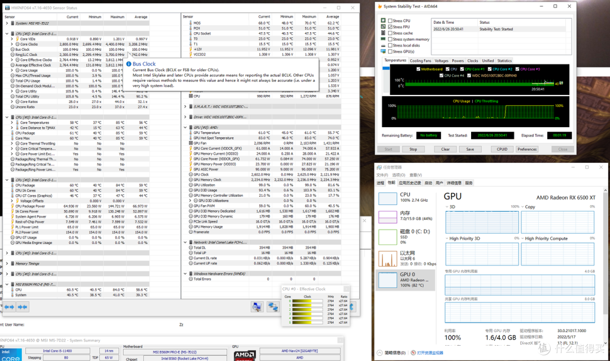Open the Copy engine dropdown in GPU view
This screenshot has height=361, width=610.
click(522, 207)
